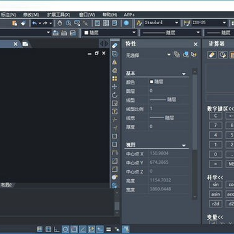Image resolution: width=234 pixels, height=234 pixels.
Task: Select the Break at point tool
Action: pyautogui.click(x=114, y=136)
